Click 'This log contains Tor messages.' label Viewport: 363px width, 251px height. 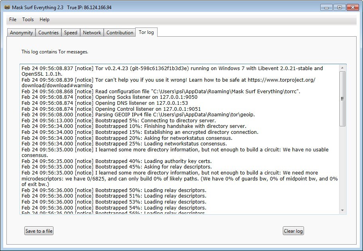[55, 52]
